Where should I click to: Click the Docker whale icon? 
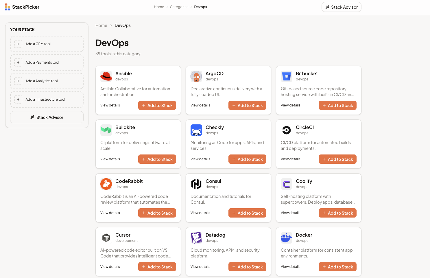(286, 238)
